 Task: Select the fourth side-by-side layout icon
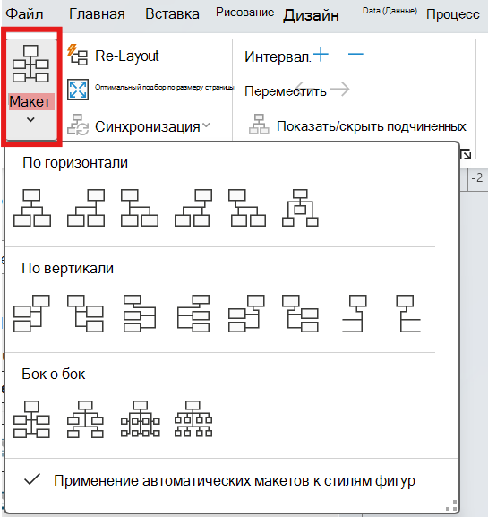point(193,419)
